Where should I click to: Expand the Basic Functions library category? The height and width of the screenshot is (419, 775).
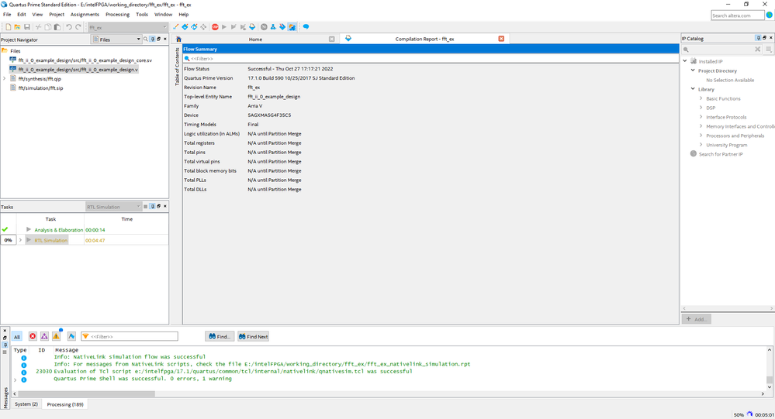(701, 98)
